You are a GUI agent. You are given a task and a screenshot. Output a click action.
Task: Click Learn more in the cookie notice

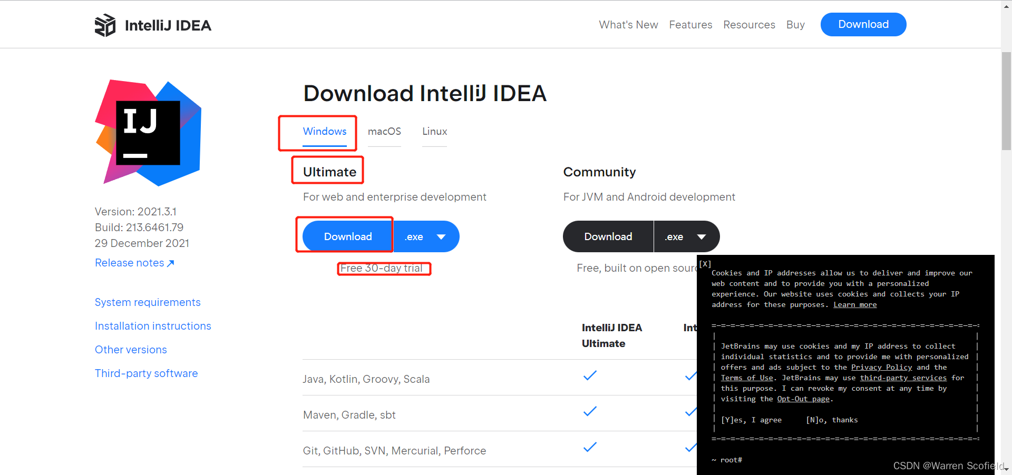click(x=855, y=305)
